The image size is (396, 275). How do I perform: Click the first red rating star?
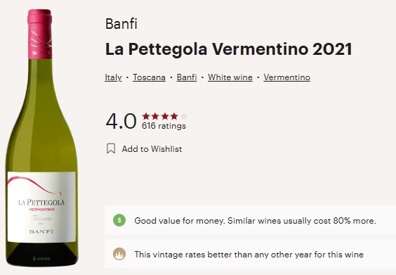click(146, 116)
